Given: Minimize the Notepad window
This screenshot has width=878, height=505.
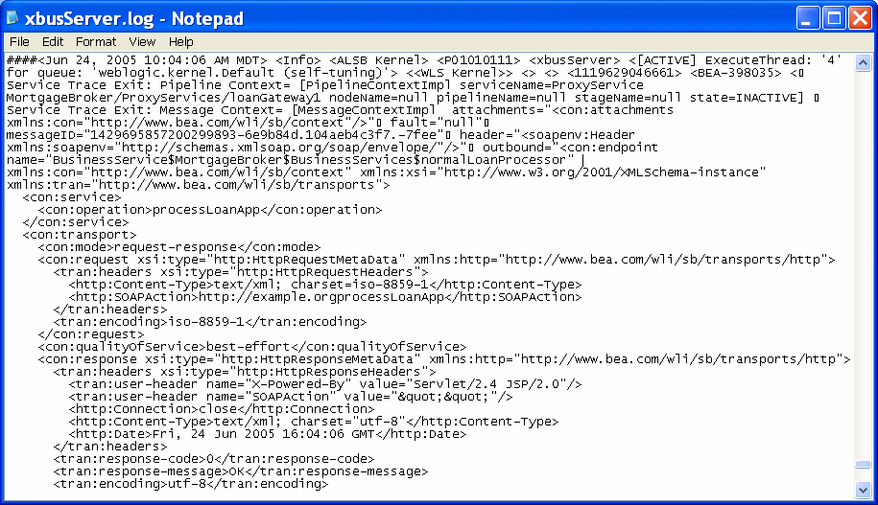Looking at the screenshot, I should pos(806,18).
